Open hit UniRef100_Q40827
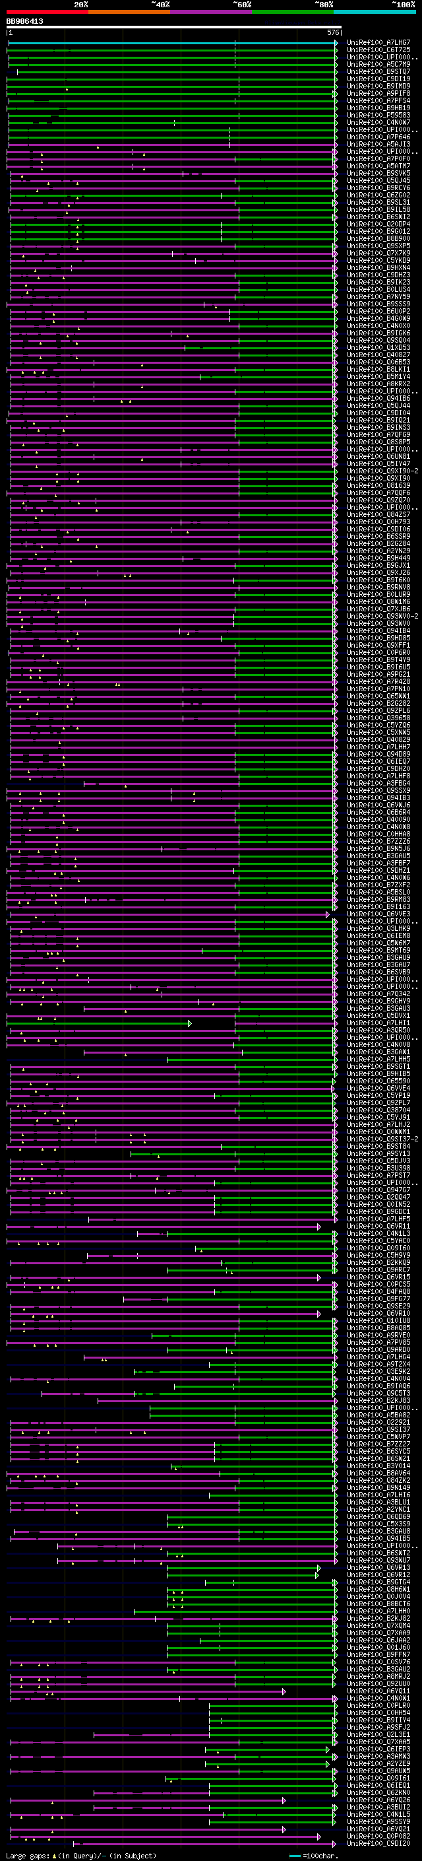422x1861 pixels. [x=378, y=355]
